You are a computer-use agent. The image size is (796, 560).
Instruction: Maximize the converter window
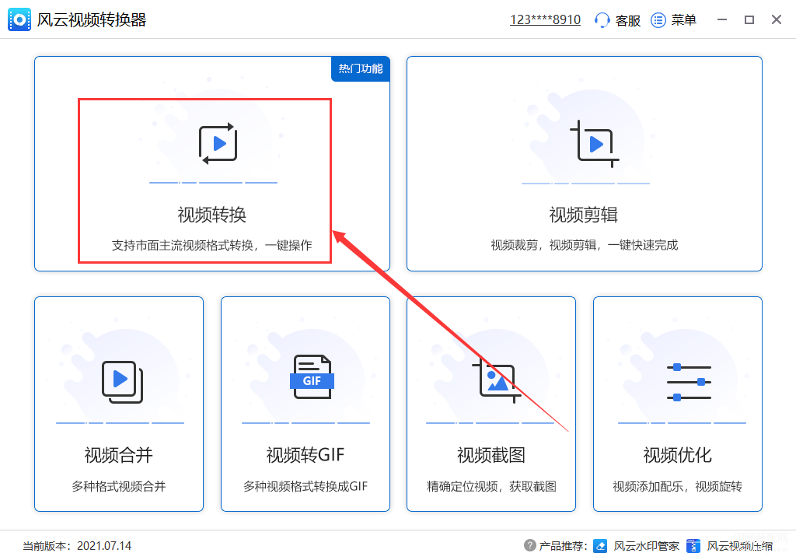[x=749, y=19]
